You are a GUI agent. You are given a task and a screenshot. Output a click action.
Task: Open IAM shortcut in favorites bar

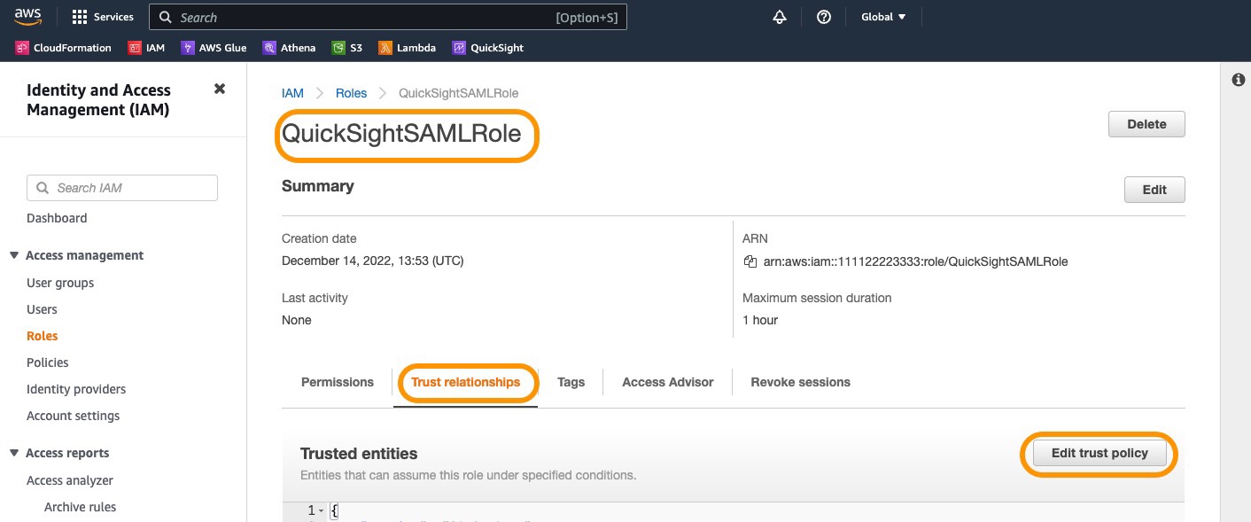click(x=146, y=48)
